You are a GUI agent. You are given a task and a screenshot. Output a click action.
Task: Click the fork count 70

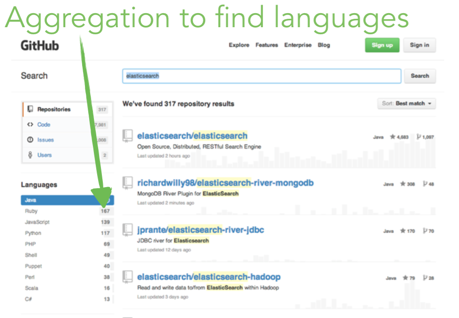click(x=428, y=231)
